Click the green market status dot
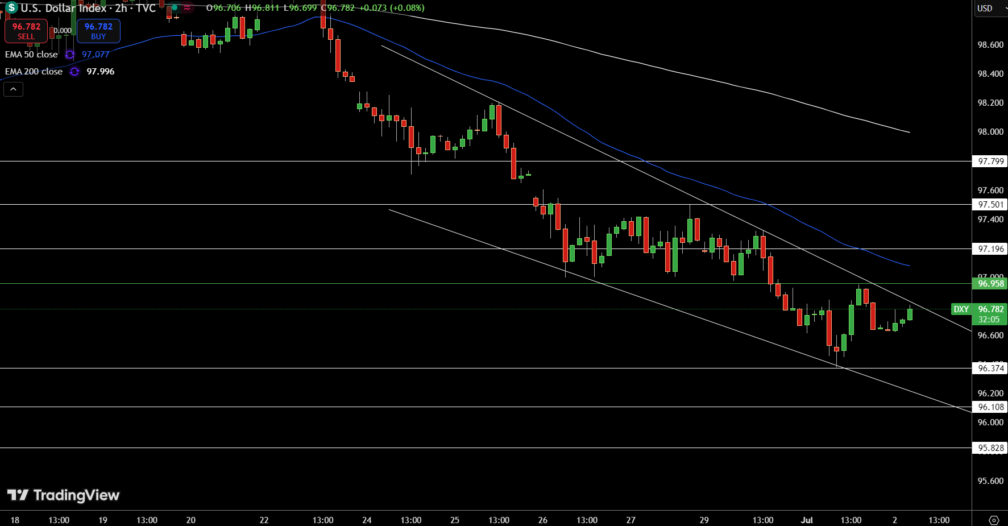 click(x=174, y=8)
